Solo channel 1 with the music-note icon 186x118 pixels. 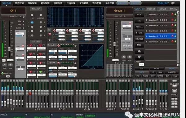click(5, 65)
